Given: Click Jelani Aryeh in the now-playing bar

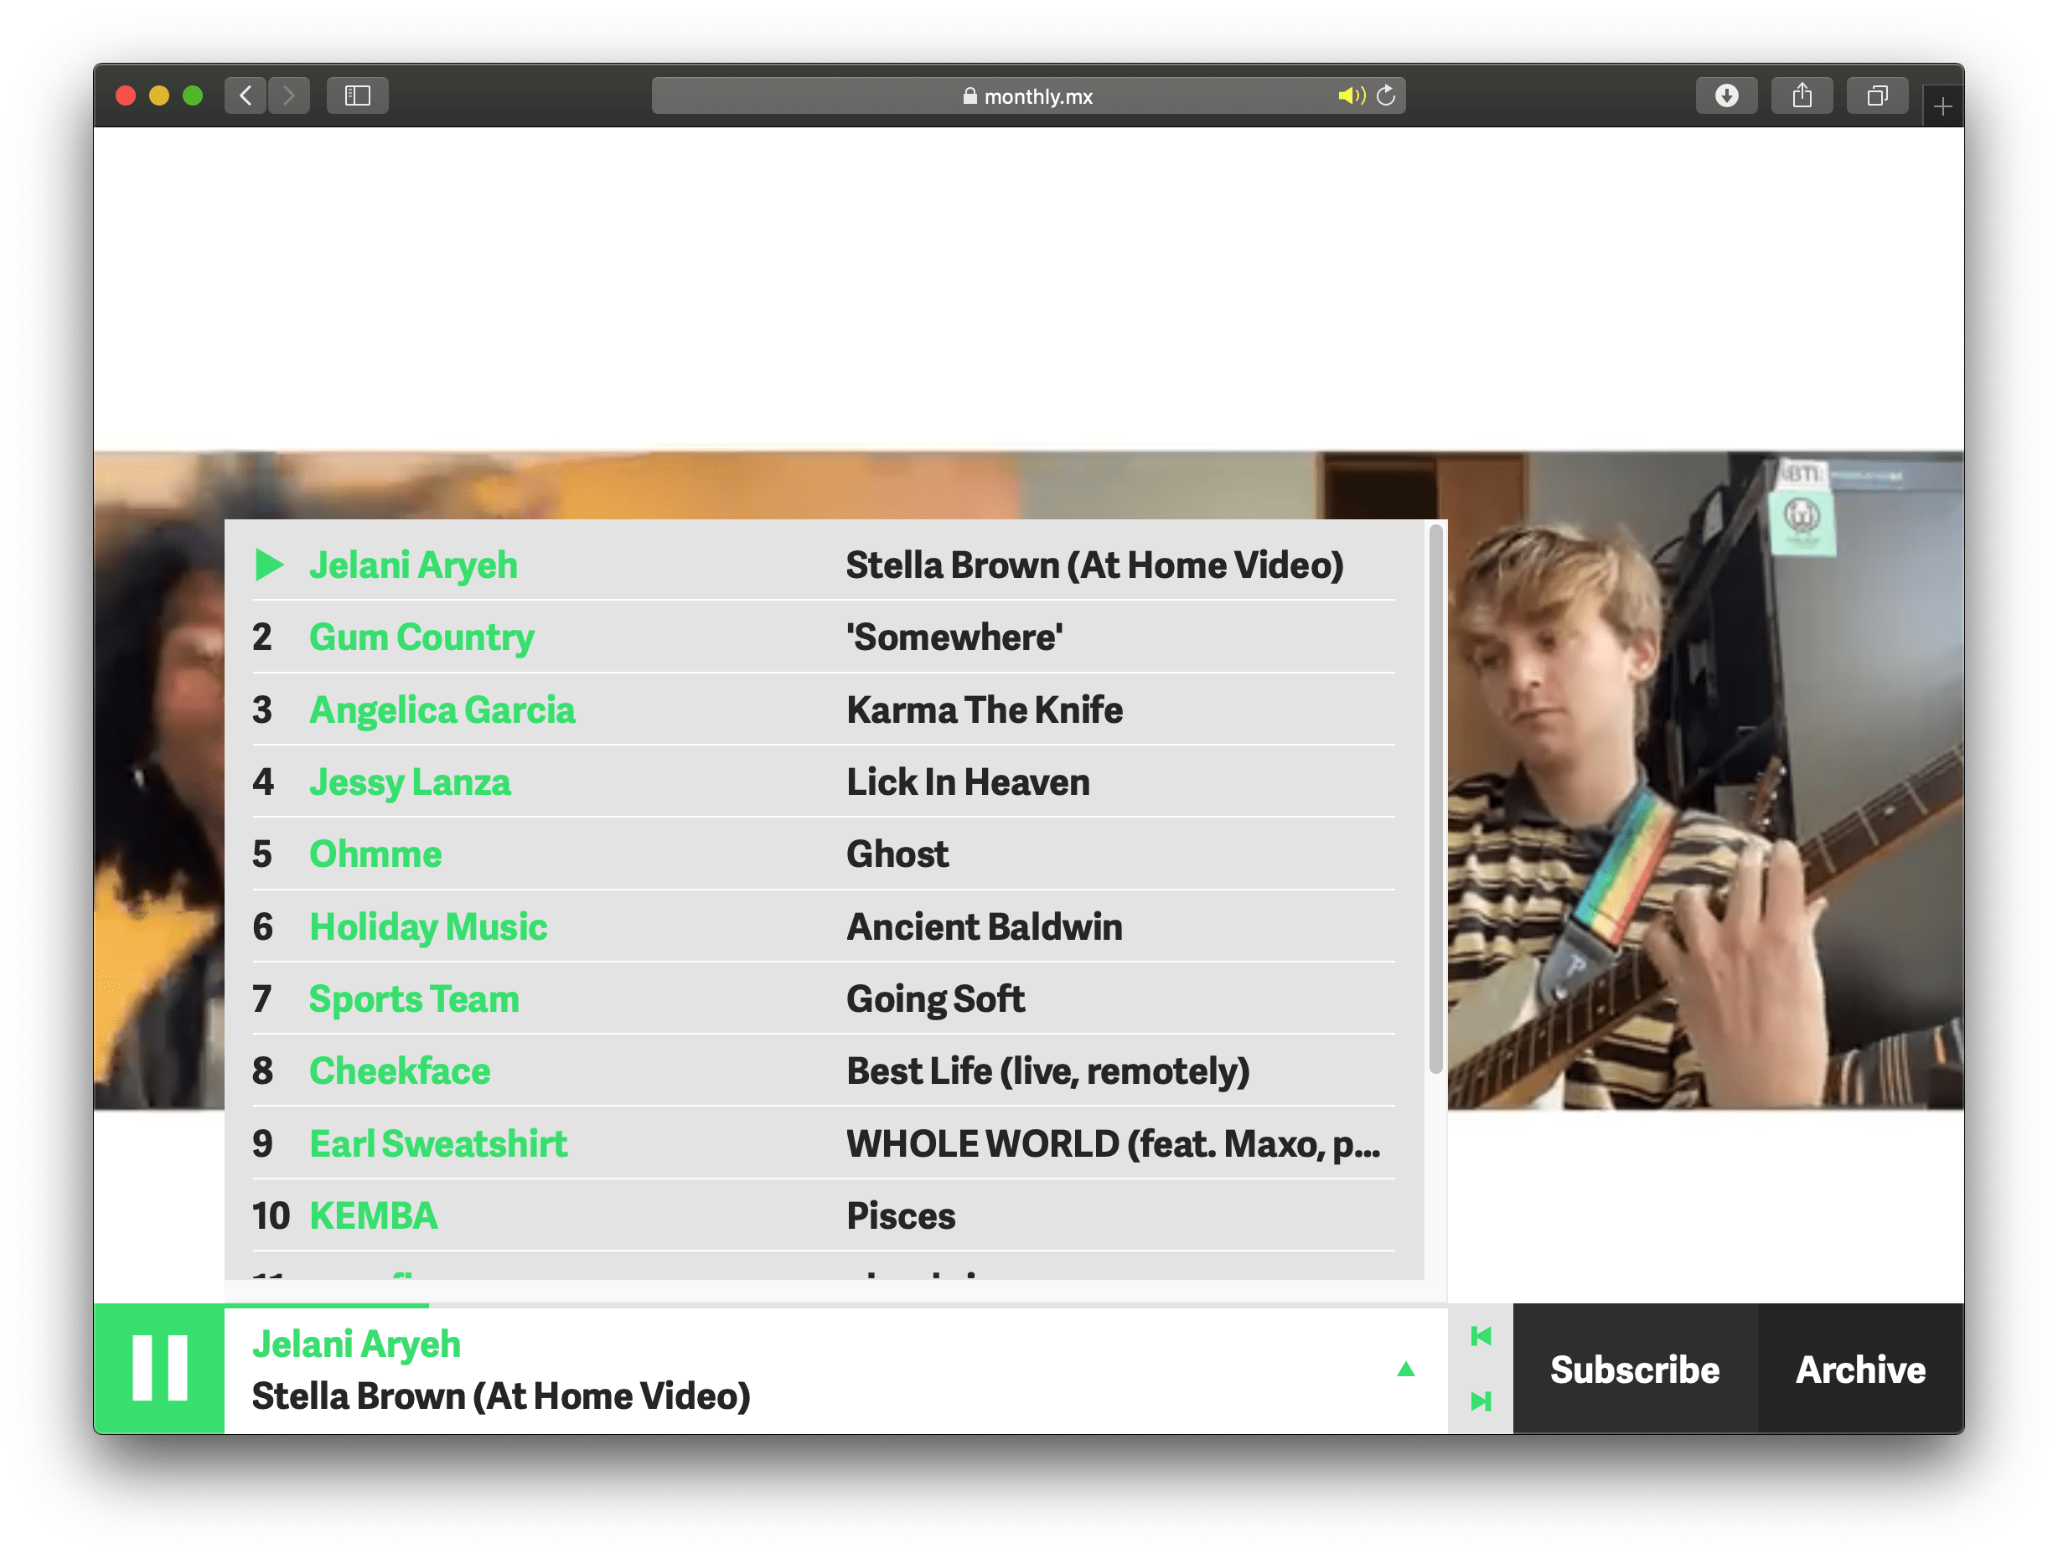Looking at the screenshot, I should coord(356,1344).
